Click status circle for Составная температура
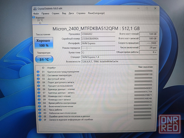The height and width of the screenshot is (138, 184). tap(38, 75)
